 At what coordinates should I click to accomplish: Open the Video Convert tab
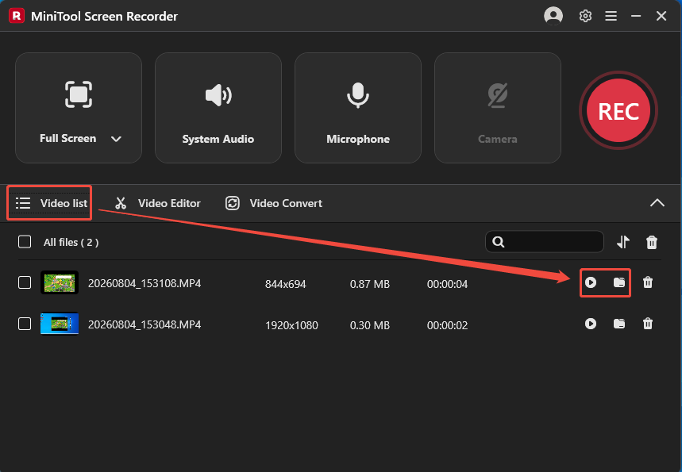(x=274, y=203)
